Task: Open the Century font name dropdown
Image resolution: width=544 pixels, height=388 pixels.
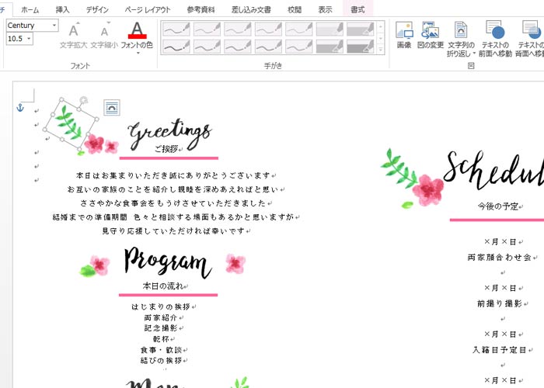Action: pos(54,26)
